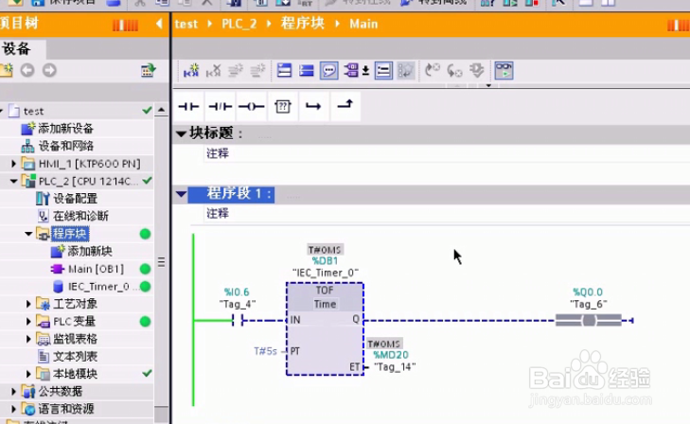Click the update inconsistent block calls icon
690x424 pixels.
pos(477,70)
